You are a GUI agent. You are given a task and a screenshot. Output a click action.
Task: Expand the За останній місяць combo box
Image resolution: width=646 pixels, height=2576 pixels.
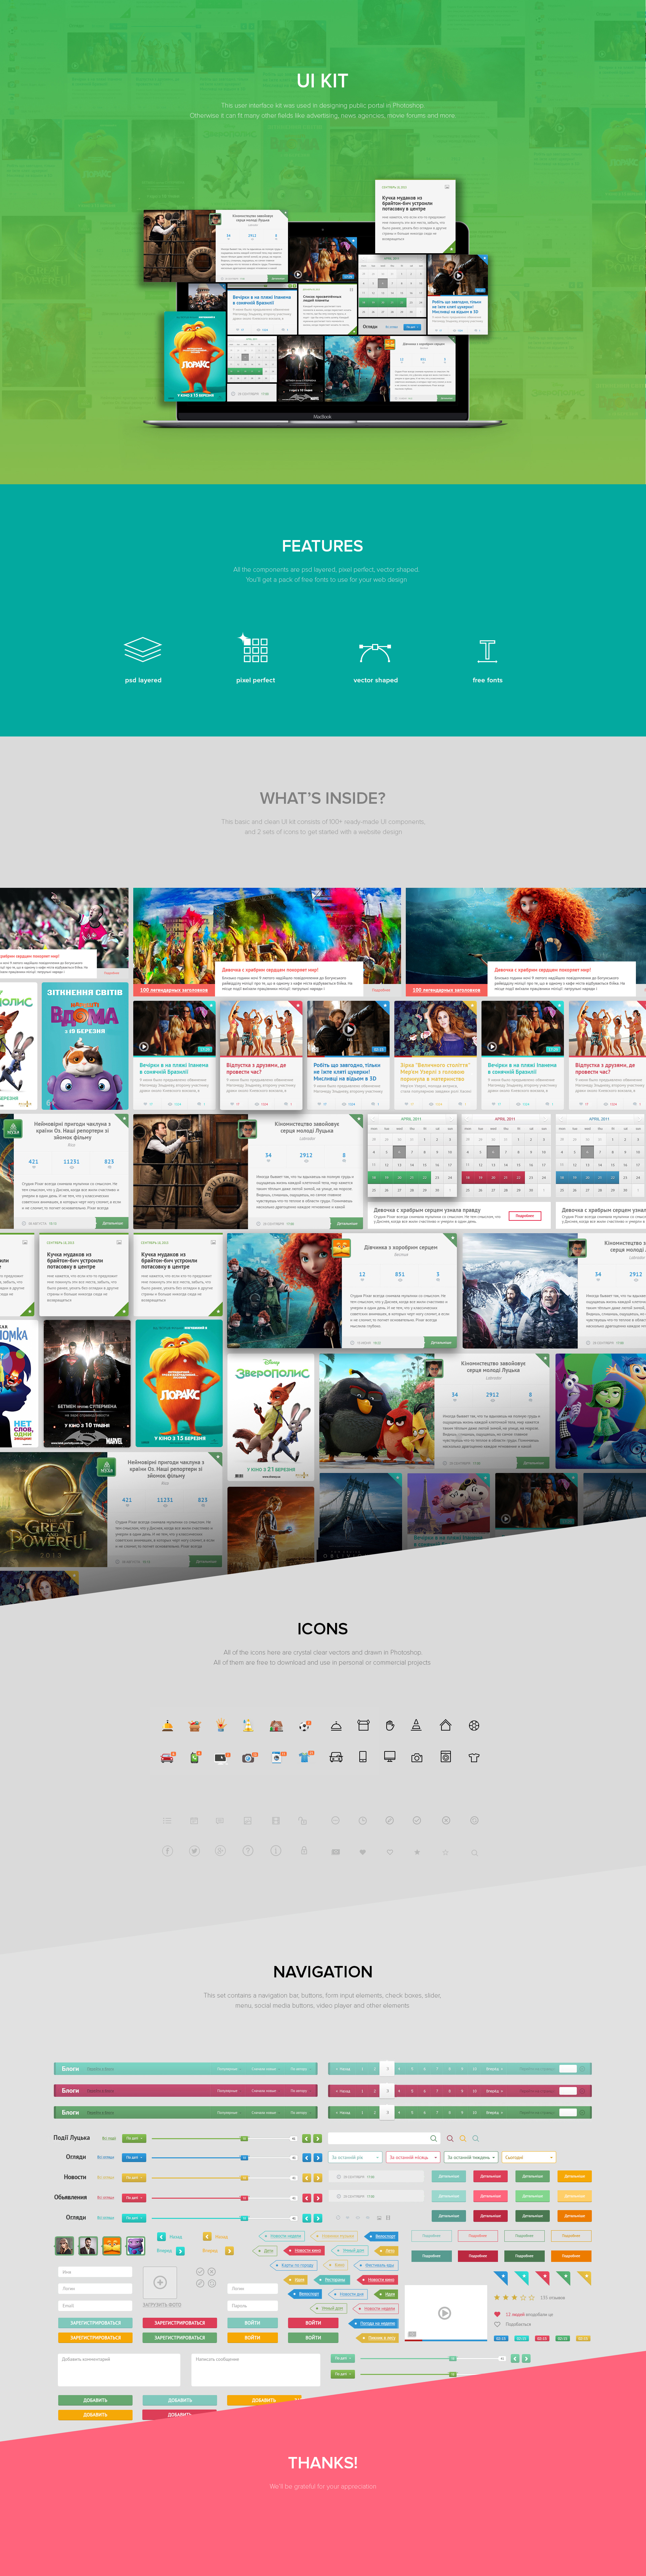[413, 2157]
